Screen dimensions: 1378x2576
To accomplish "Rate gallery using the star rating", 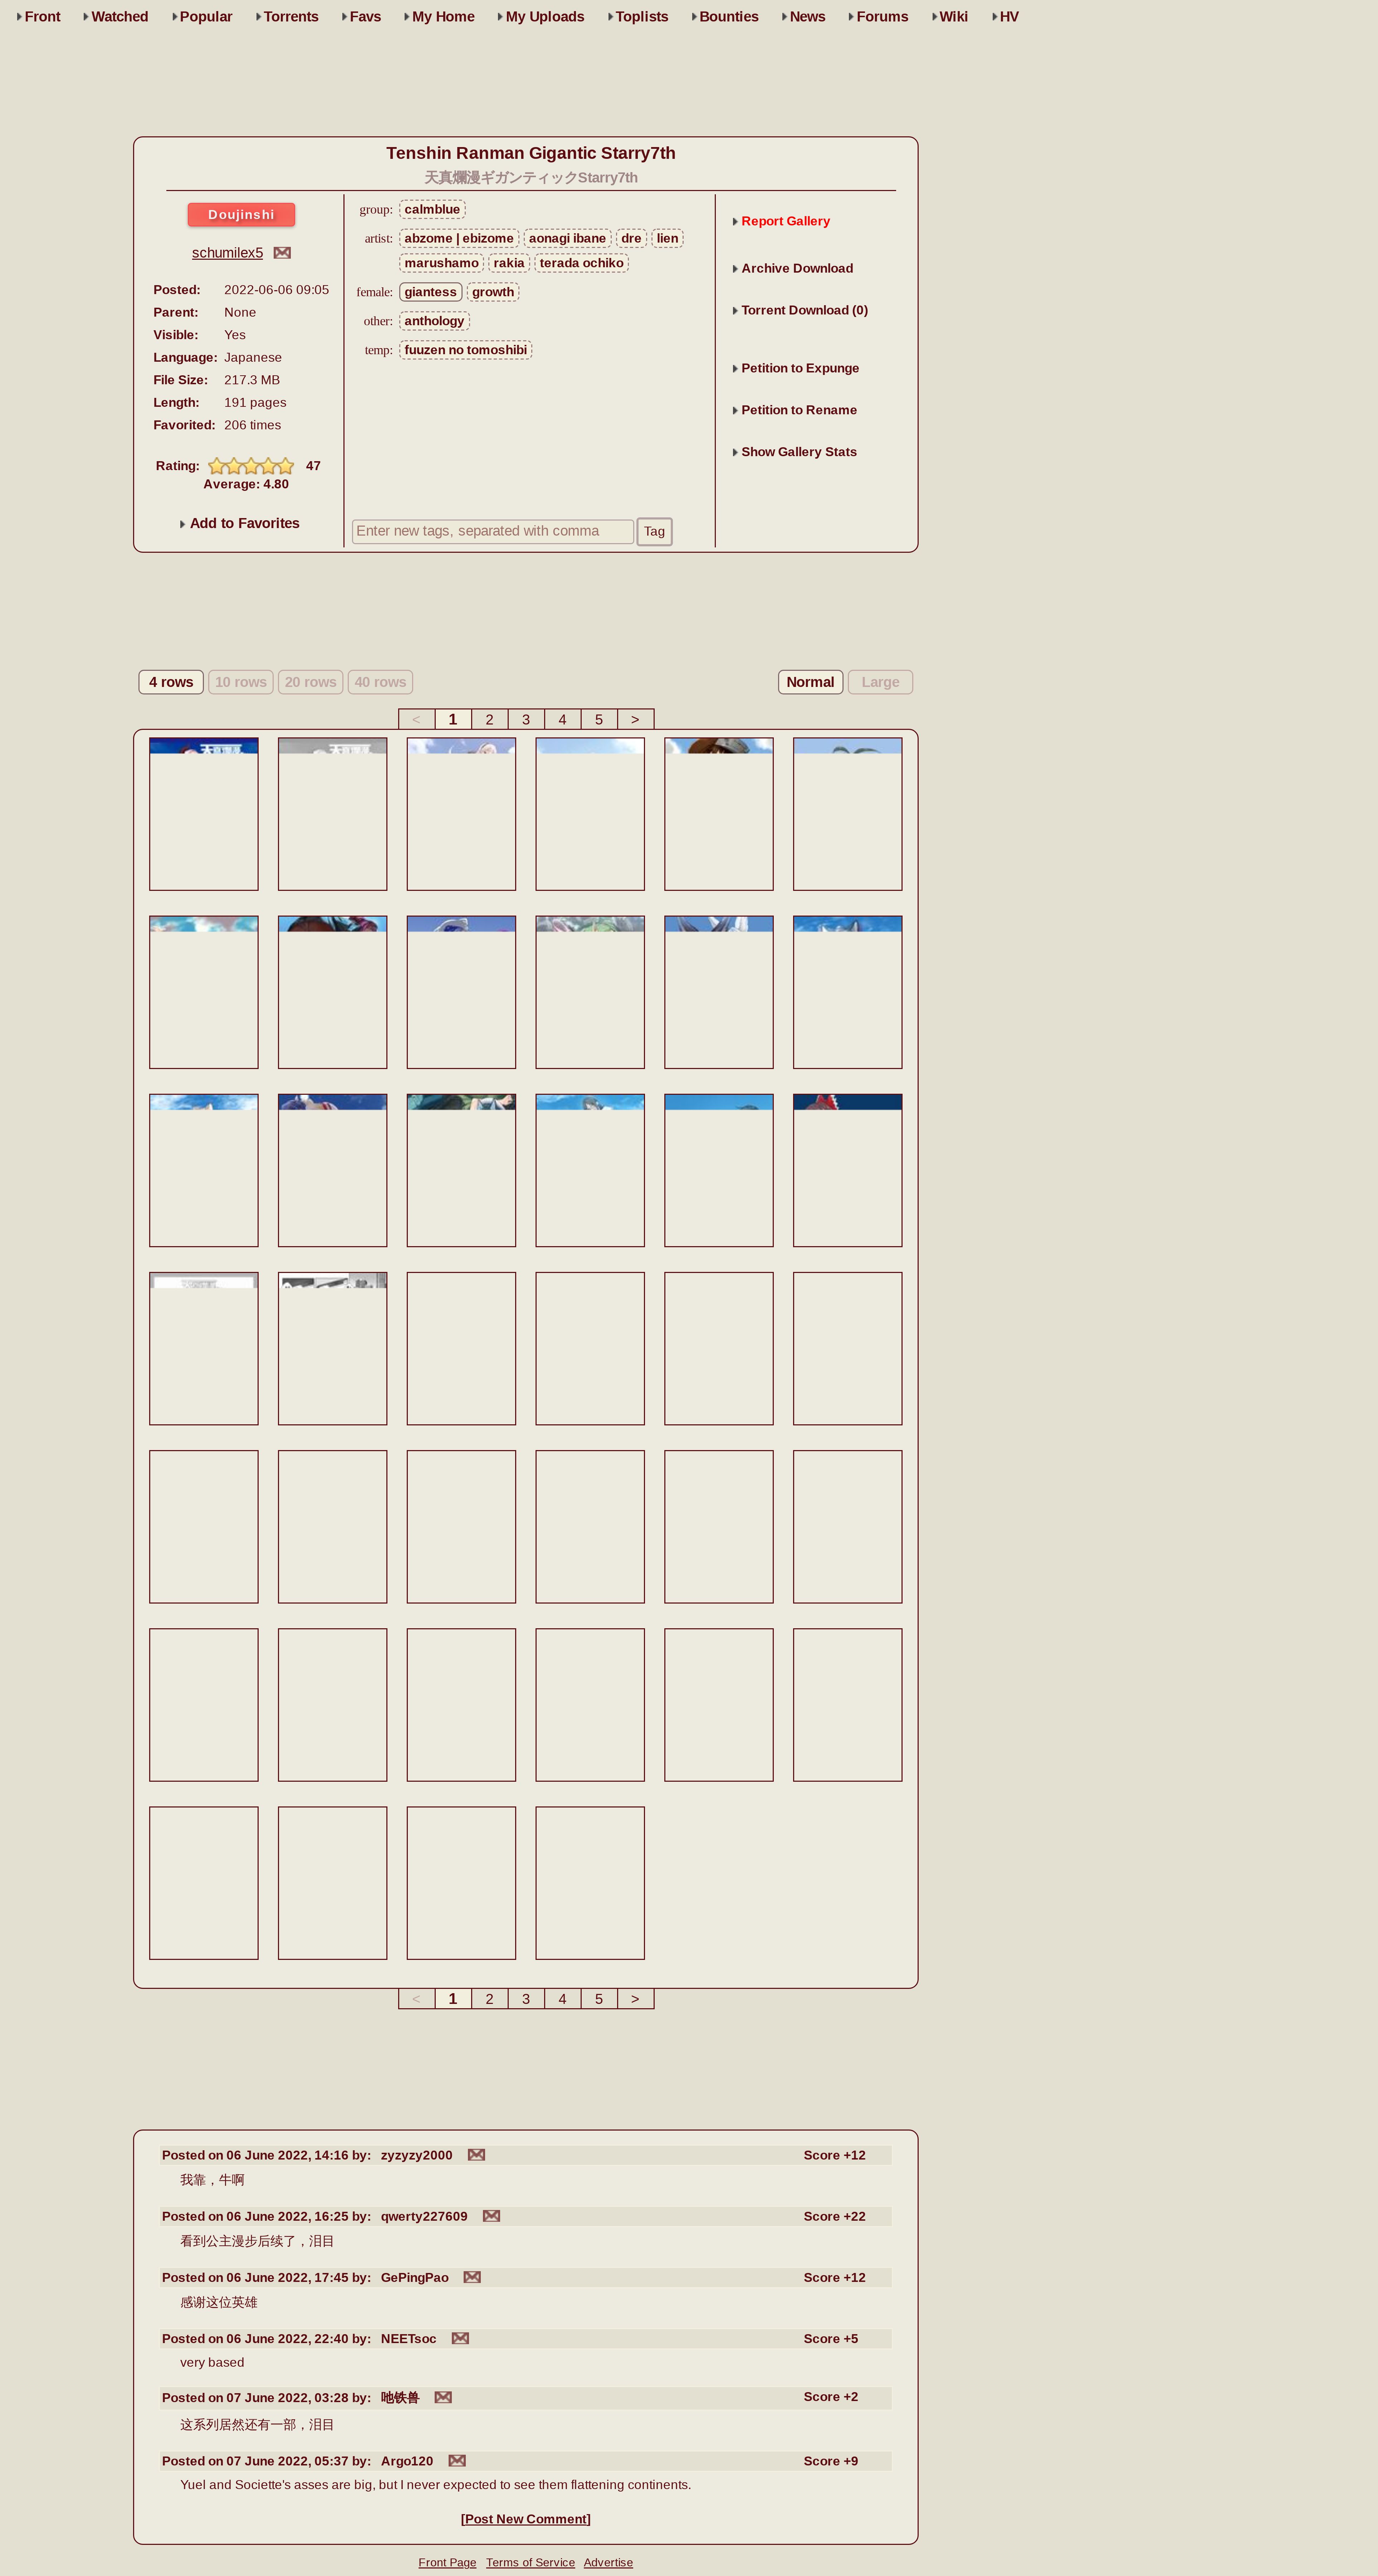I will tap(251, 466).
